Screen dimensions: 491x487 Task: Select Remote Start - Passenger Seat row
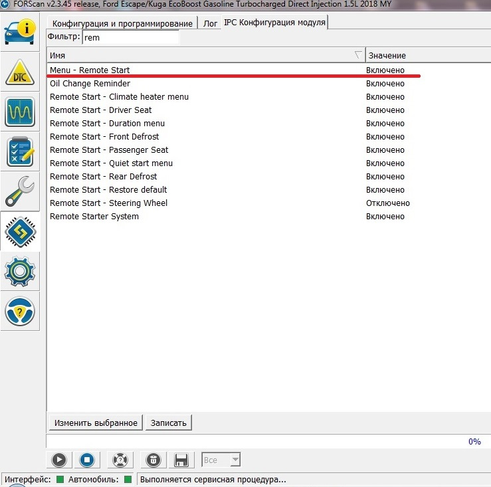click(268, 150)
